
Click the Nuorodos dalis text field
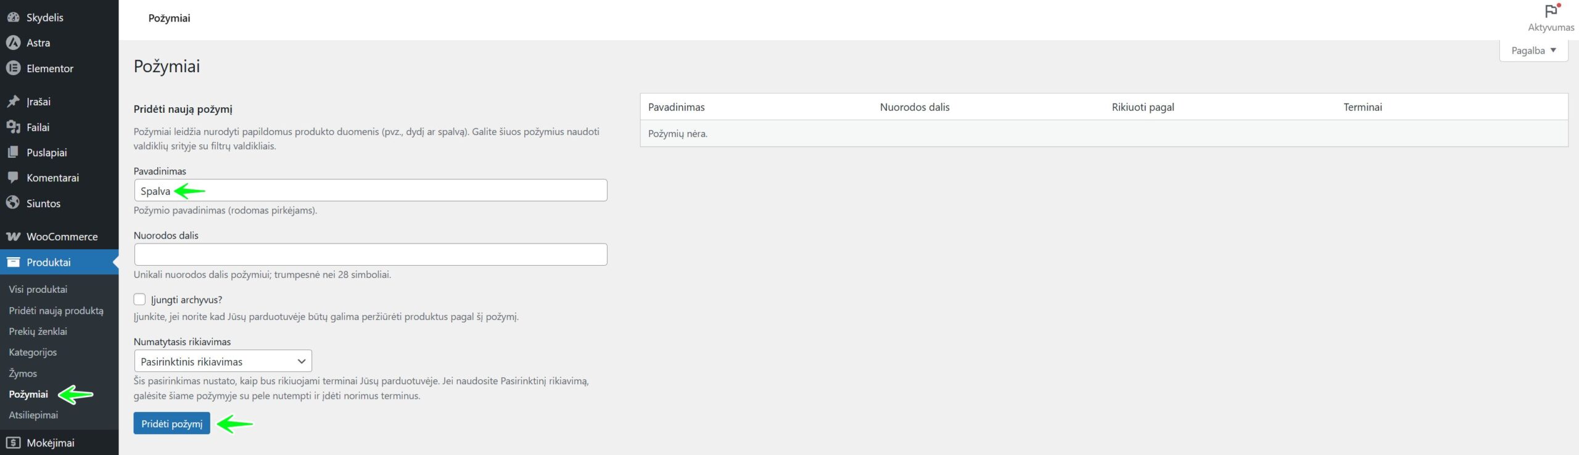point(370,255)
